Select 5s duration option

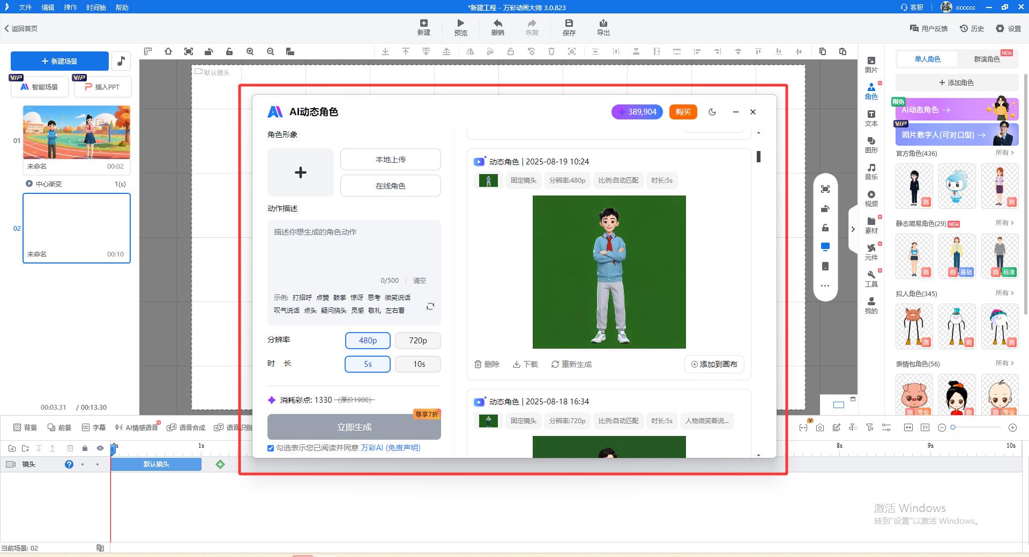pos(368,364)
